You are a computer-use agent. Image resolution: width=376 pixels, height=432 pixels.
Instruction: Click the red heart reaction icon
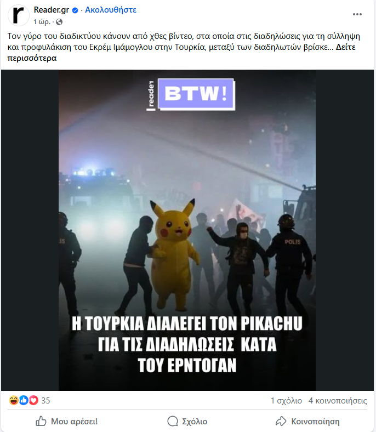(x=33, y=400)
